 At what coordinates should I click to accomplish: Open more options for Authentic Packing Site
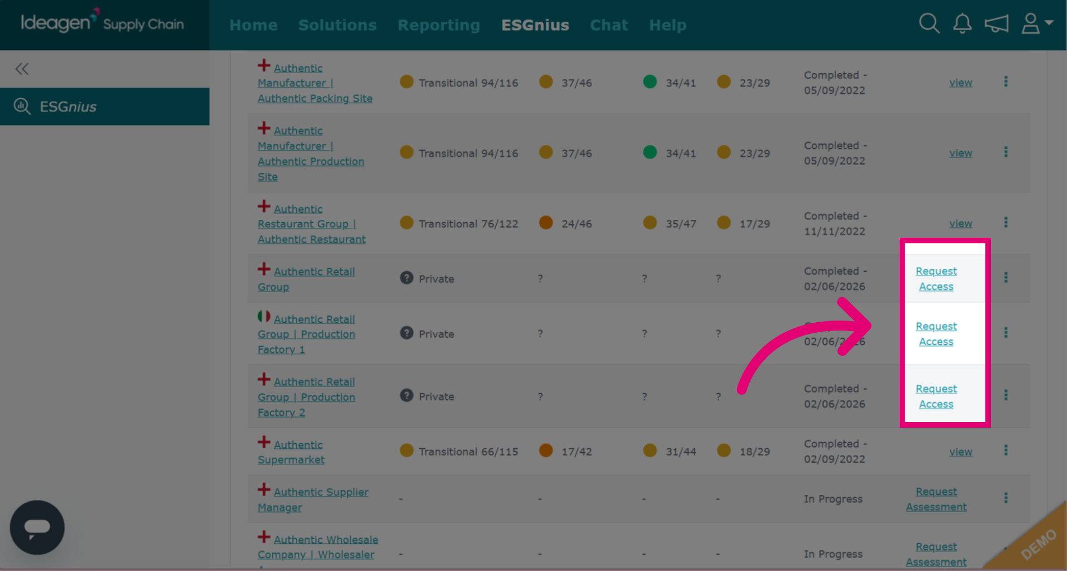(1005, 82)
